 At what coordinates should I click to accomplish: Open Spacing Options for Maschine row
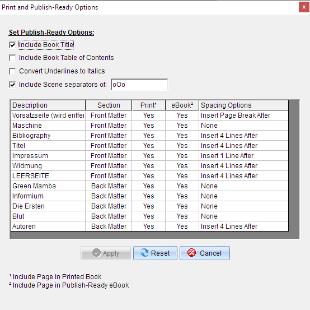243,126
